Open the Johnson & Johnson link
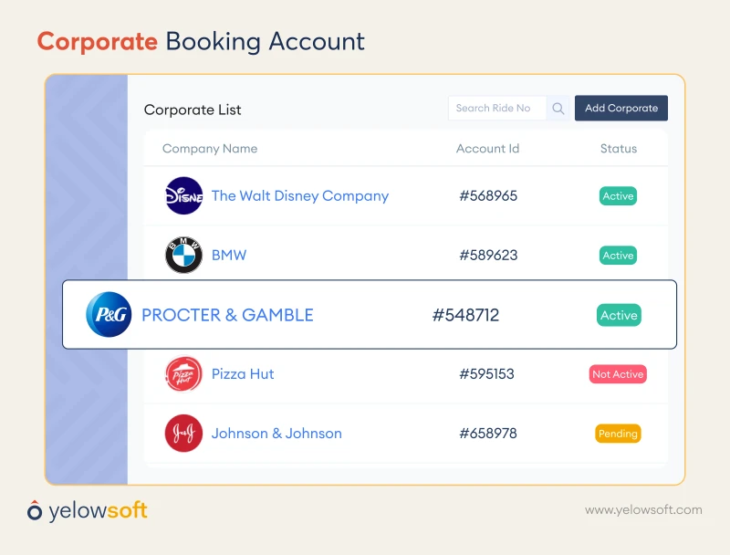 pyautogui.click(x=276, y=434)
